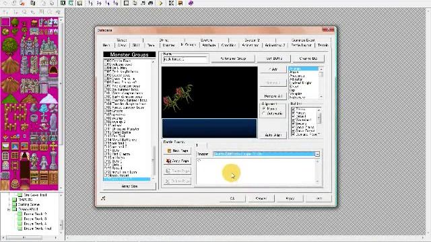Select Fire dungeon boss monster group
The image size is (431, 242).
click(x=123, y=86)
